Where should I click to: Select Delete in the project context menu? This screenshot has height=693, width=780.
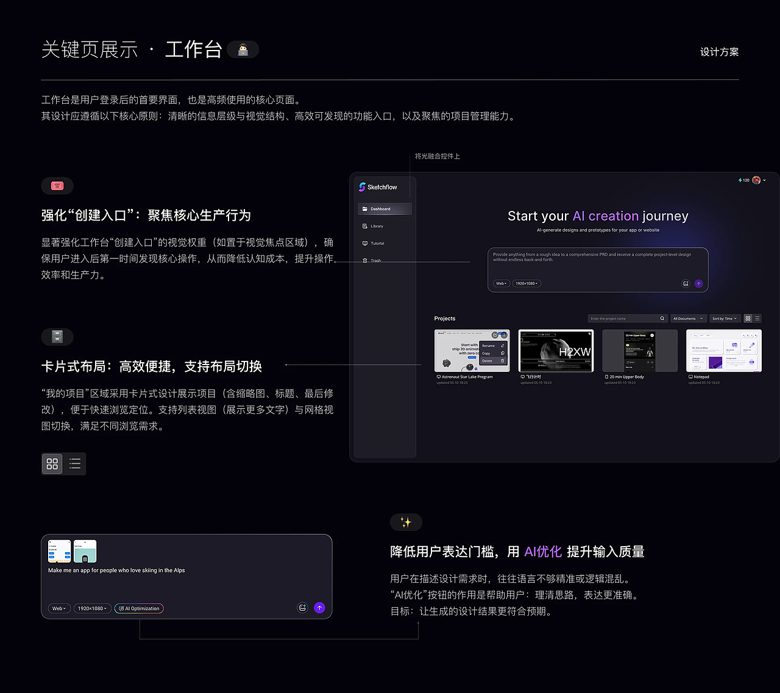point(489,360)
